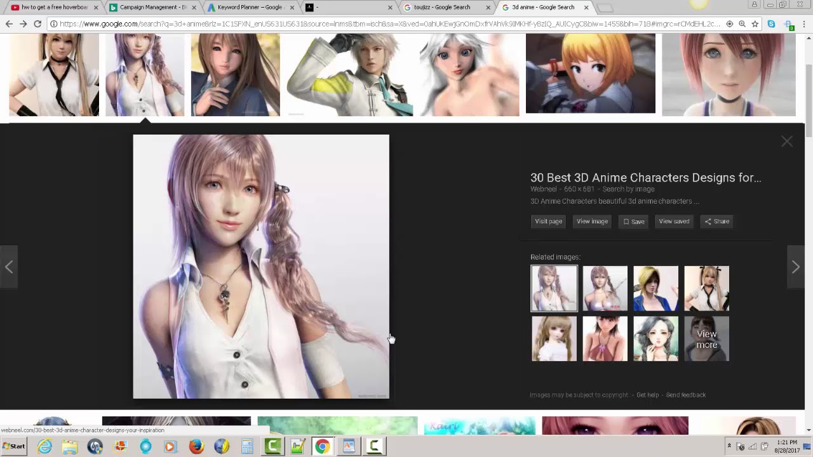Screen dimensions: 813x457
Task: Click the View image button
Action: [592, 222]
